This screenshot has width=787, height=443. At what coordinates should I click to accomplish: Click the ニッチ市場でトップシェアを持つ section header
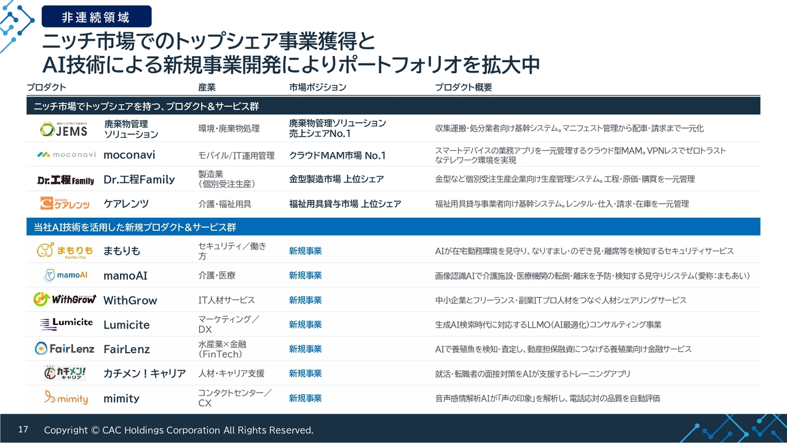coord(393,106)
